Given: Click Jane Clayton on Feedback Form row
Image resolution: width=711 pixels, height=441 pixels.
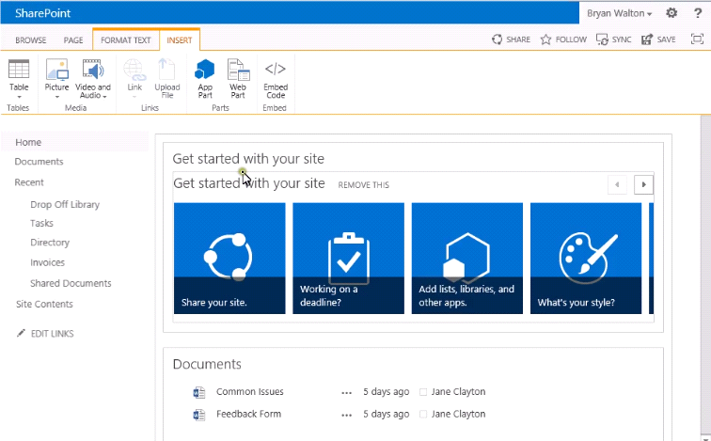Looking at the screenshot, I should 458,414.
